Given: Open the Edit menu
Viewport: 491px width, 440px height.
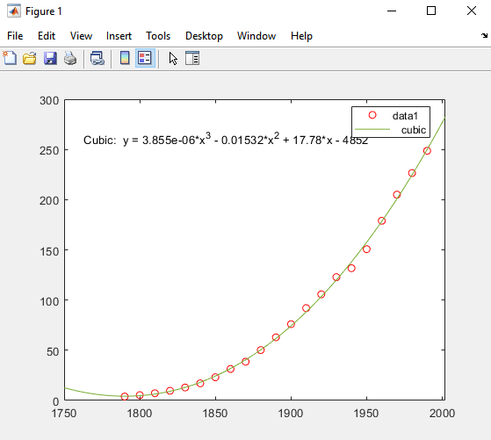Looking at the screenshot, I should click(47, 36).
